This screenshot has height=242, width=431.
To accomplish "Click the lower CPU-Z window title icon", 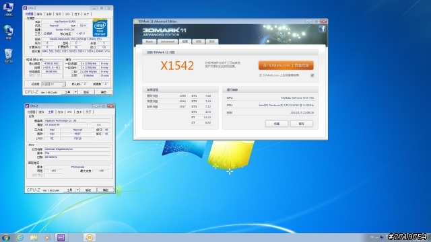I will (x=27, y=106).
